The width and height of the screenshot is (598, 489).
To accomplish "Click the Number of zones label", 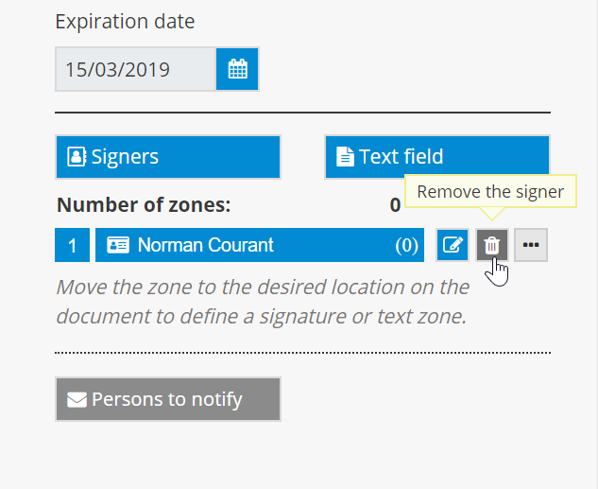I will [144, 205].
